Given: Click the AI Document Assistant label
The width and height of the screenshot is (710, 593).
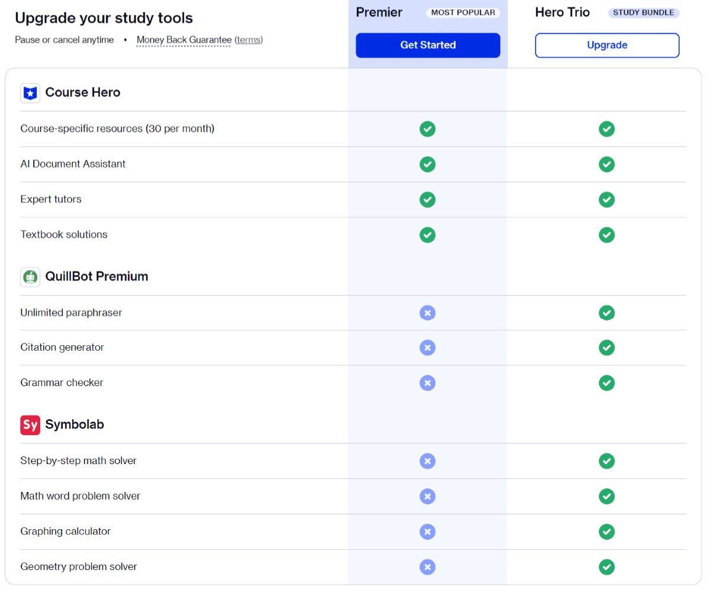Looking at the screenshot, I should (73, 164).
